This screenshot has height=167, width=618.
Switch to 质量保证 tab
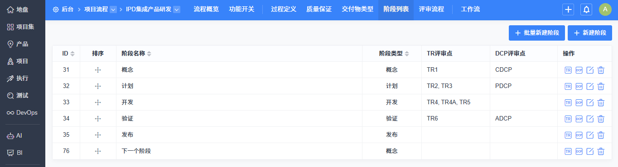coord(319,9)
